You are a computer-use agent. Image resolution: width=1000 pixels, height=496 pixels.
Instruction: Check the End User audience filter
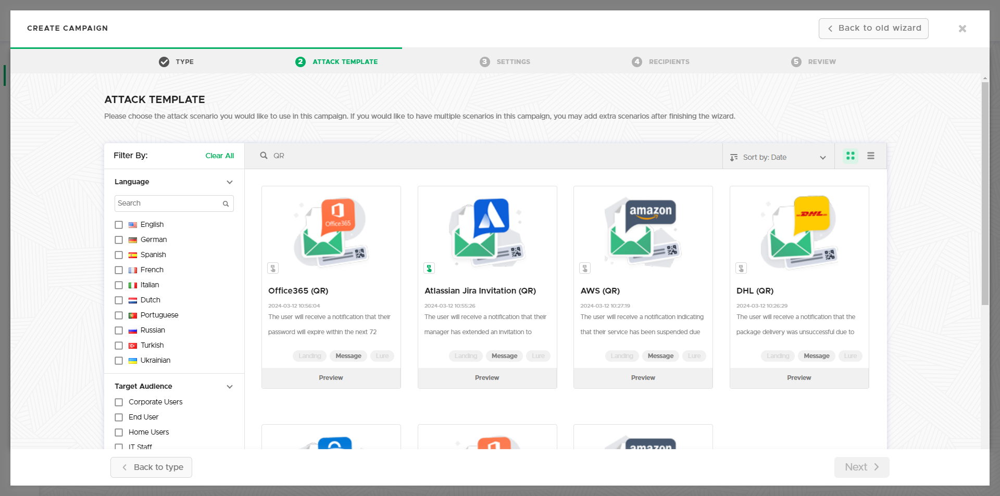click(119, 417)
